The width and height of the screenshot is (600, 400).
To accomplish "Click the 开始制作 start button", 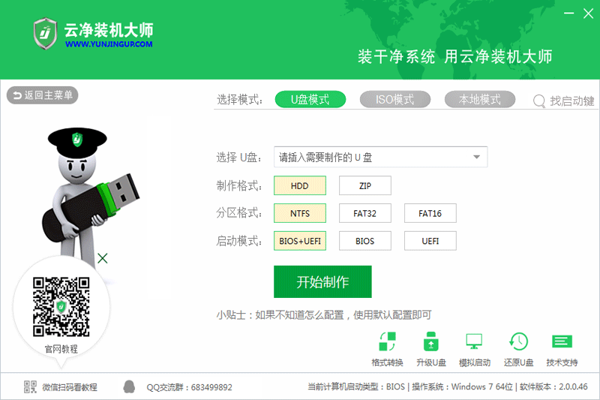I will (322, 281).
